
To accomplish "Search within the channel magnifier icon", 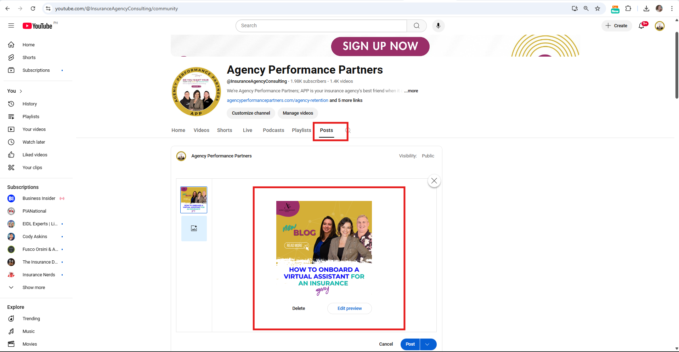I will (348, 130).
